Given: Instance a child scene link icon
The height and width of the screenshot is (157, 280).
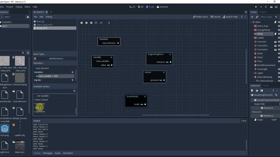Looking at the screenshot, I should point(257,17).
